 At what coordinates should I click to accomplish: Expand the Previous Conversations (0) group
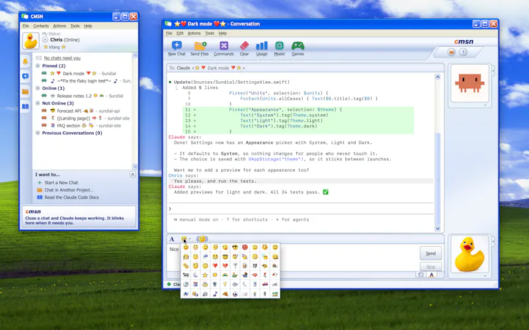[38, 133]
